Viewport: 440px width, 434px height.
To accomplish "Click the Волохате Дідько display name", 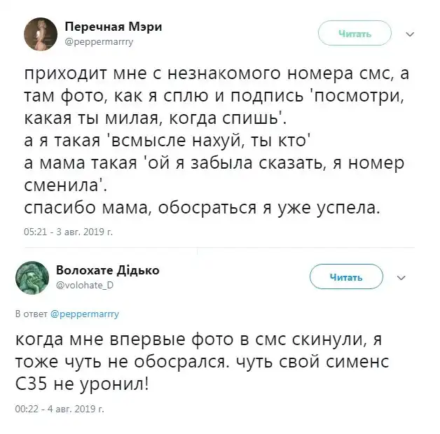I will 107,270.
